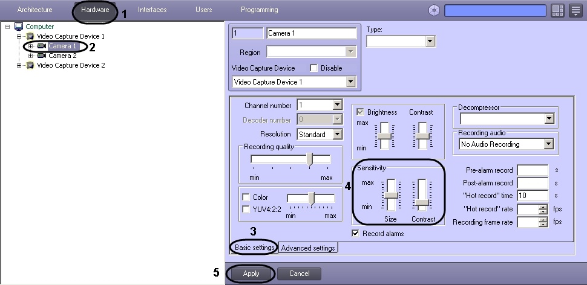The width and height of the screenshot is (587, 285).
Task: Click the Pre-alarm record input field
Action: [533, 170]
